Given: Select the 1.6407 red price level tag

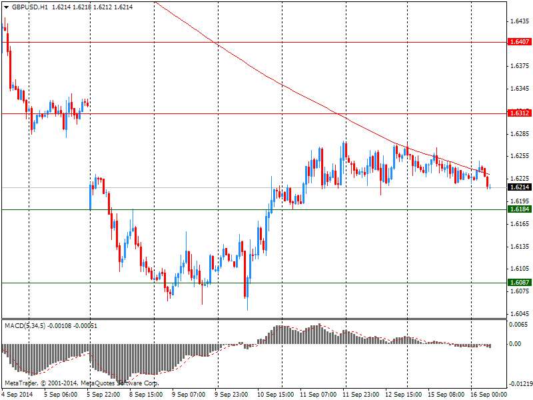Looking at the screenshot, I should [x=520, y=42].
